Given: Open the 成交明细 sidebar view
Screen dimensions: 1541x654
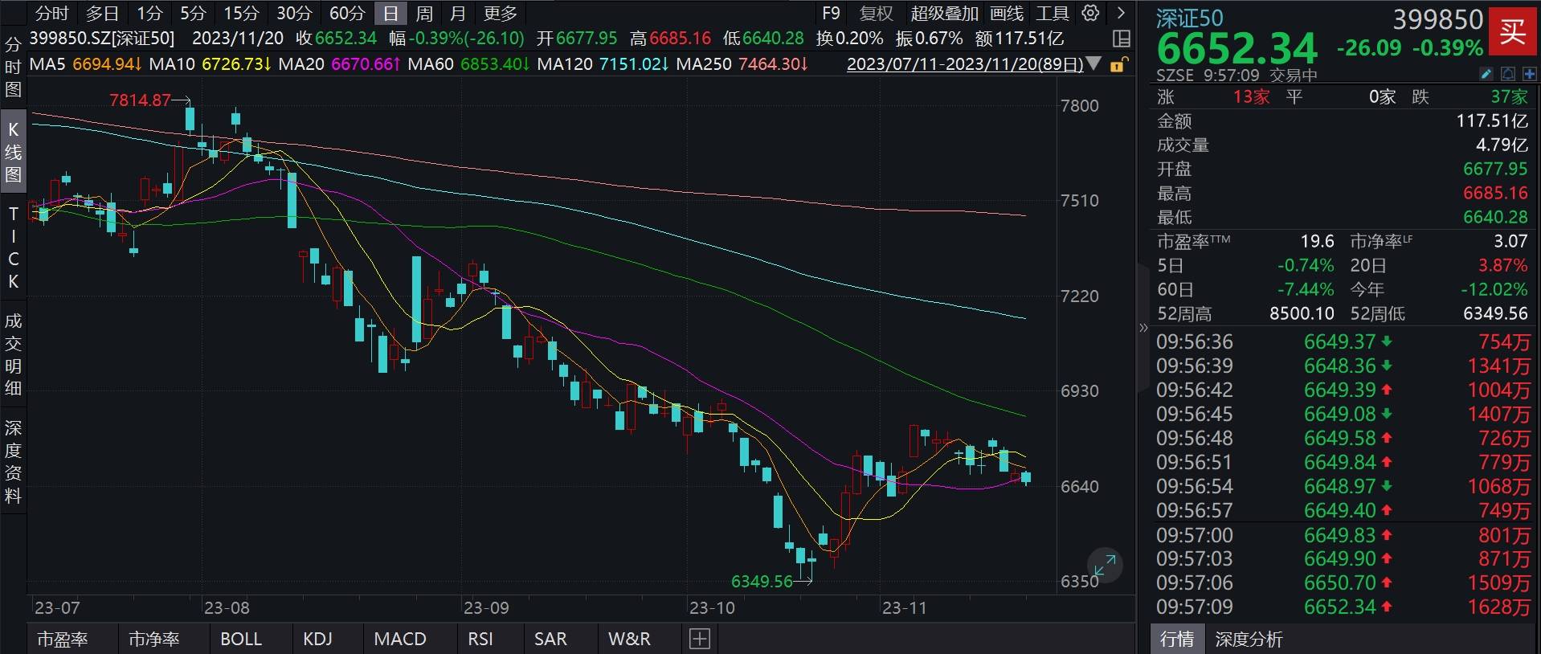Looking at the screenshot, I should click(x=13, y=354).
